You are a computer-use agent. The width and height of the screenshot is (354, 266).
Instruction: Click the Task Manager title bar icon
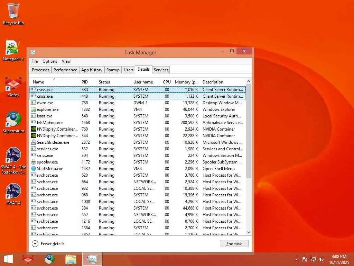(x=32, y=53)
